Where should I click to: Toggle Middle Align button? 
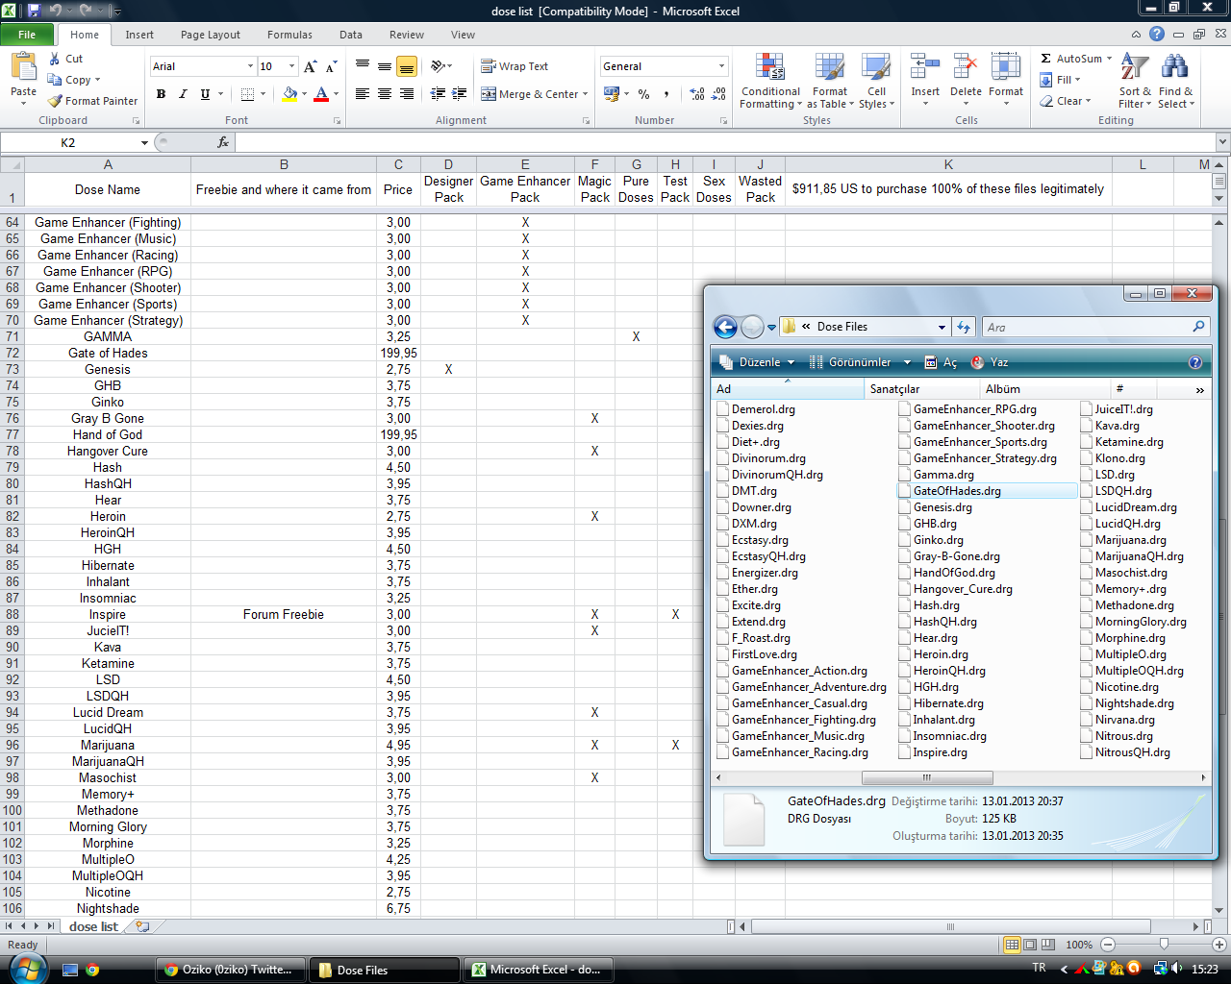(385, 66)
